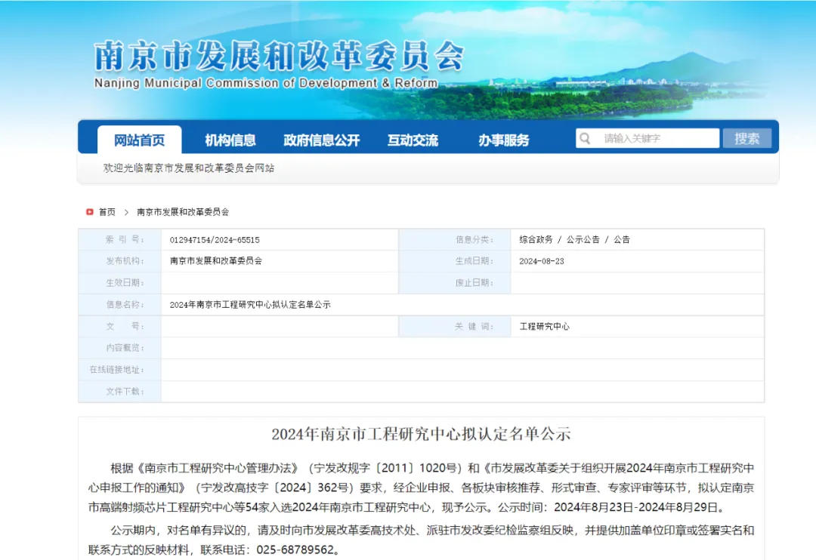
Task: Click the 文号 label cell
Action: (120, 326)
